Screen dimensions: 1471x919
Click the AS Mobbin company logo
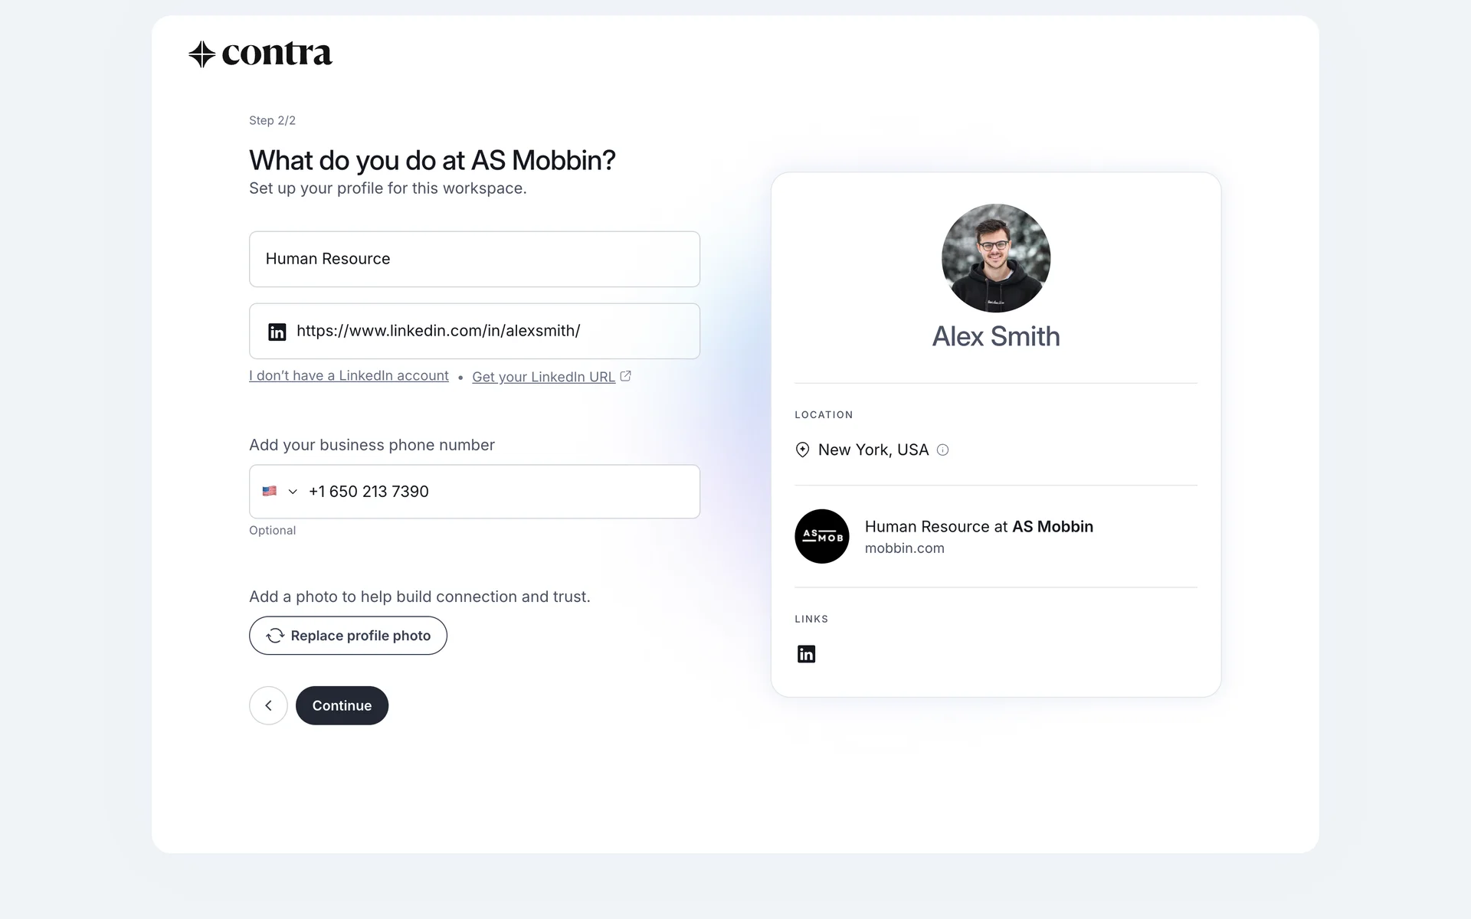pyautogui.click(x=821, y=537)
